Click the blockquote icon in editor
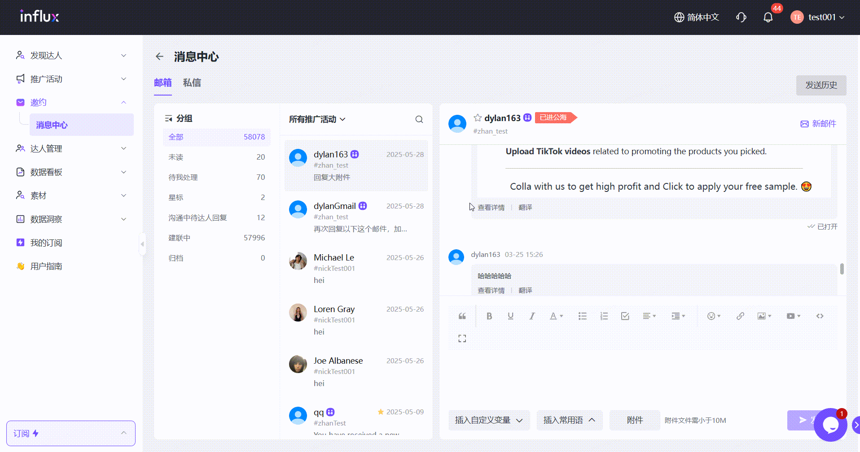The image size is (860, 452). tap(462, 316)
